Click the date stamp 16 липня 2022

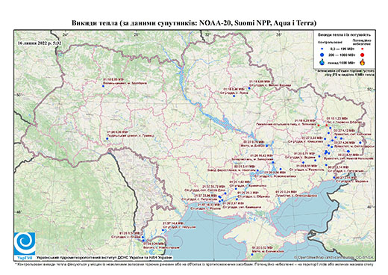(x=40, y=43)
